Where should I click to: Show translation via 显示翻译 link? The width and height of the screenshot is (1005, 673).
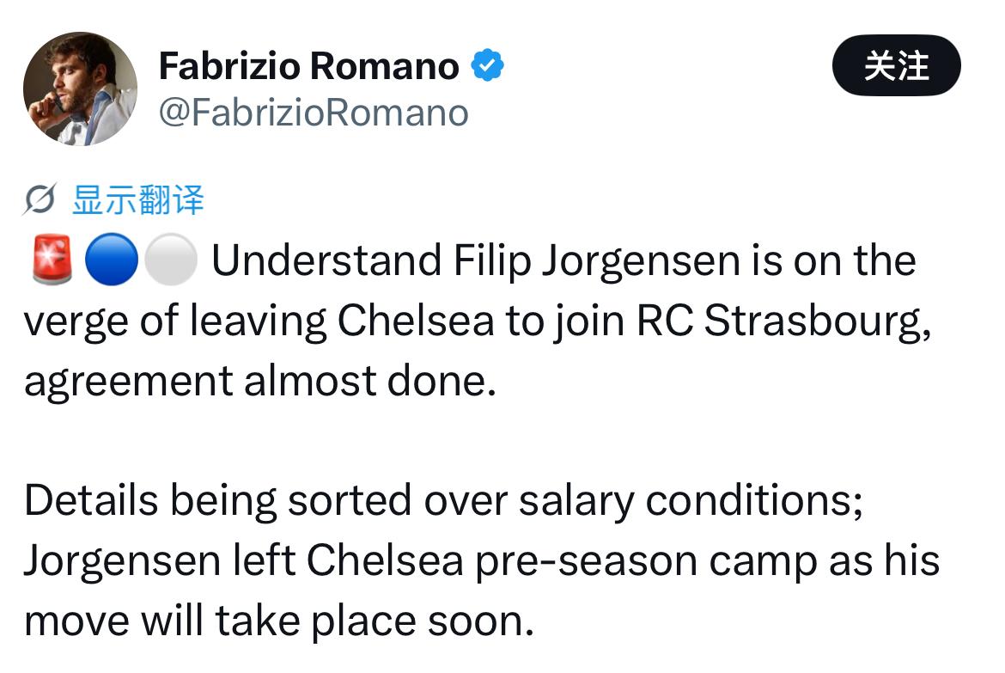tap(137, 199)
